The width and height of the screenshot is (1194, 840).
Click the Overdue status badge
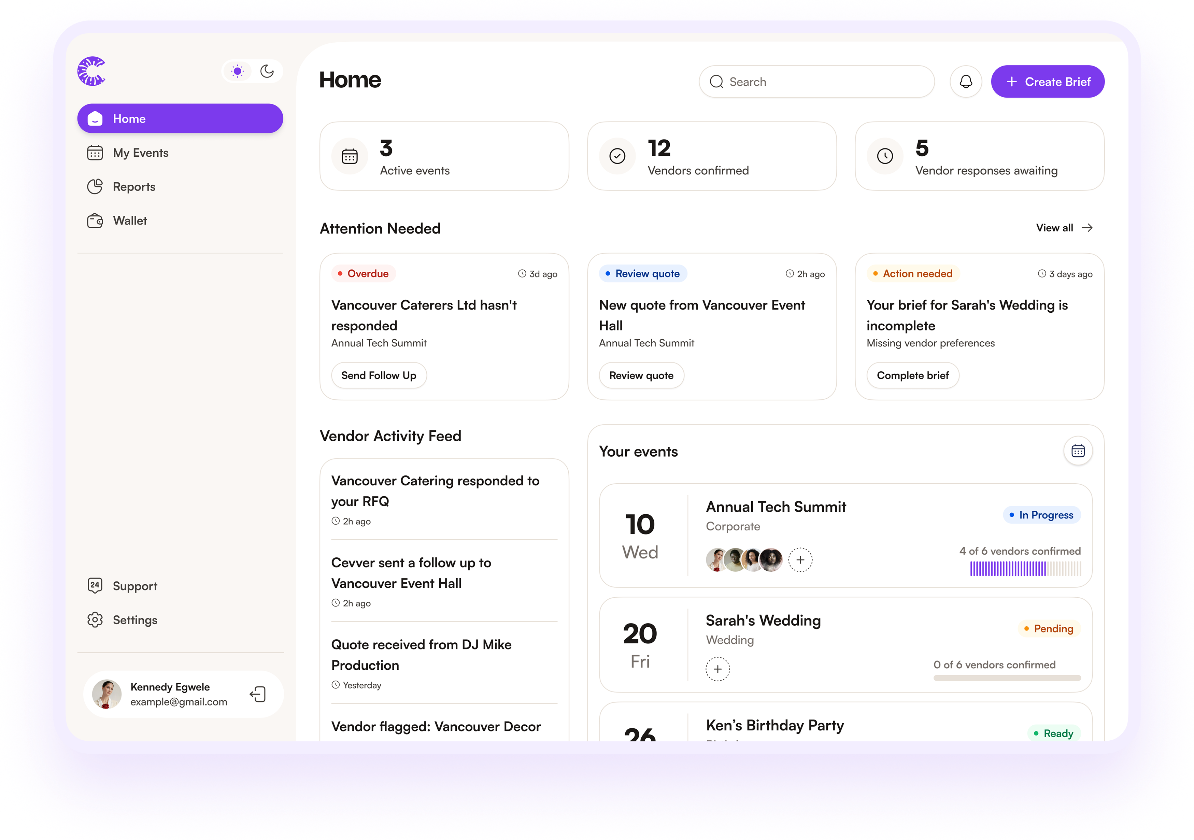pos(364,274)
